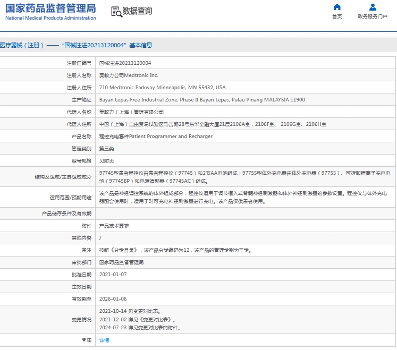Select registration number 国械注进20213120004 value
The width and height of the screenshot is (397, 350).
125,63
